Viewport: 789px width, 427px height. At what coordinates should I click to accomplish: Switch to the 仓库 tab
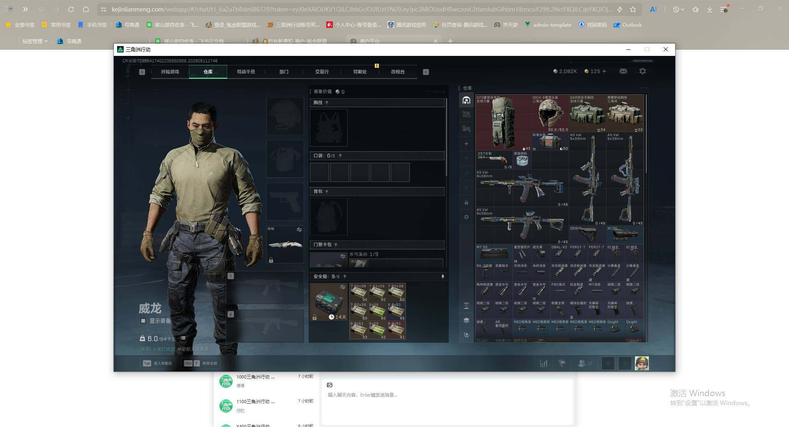click(208, 72)
